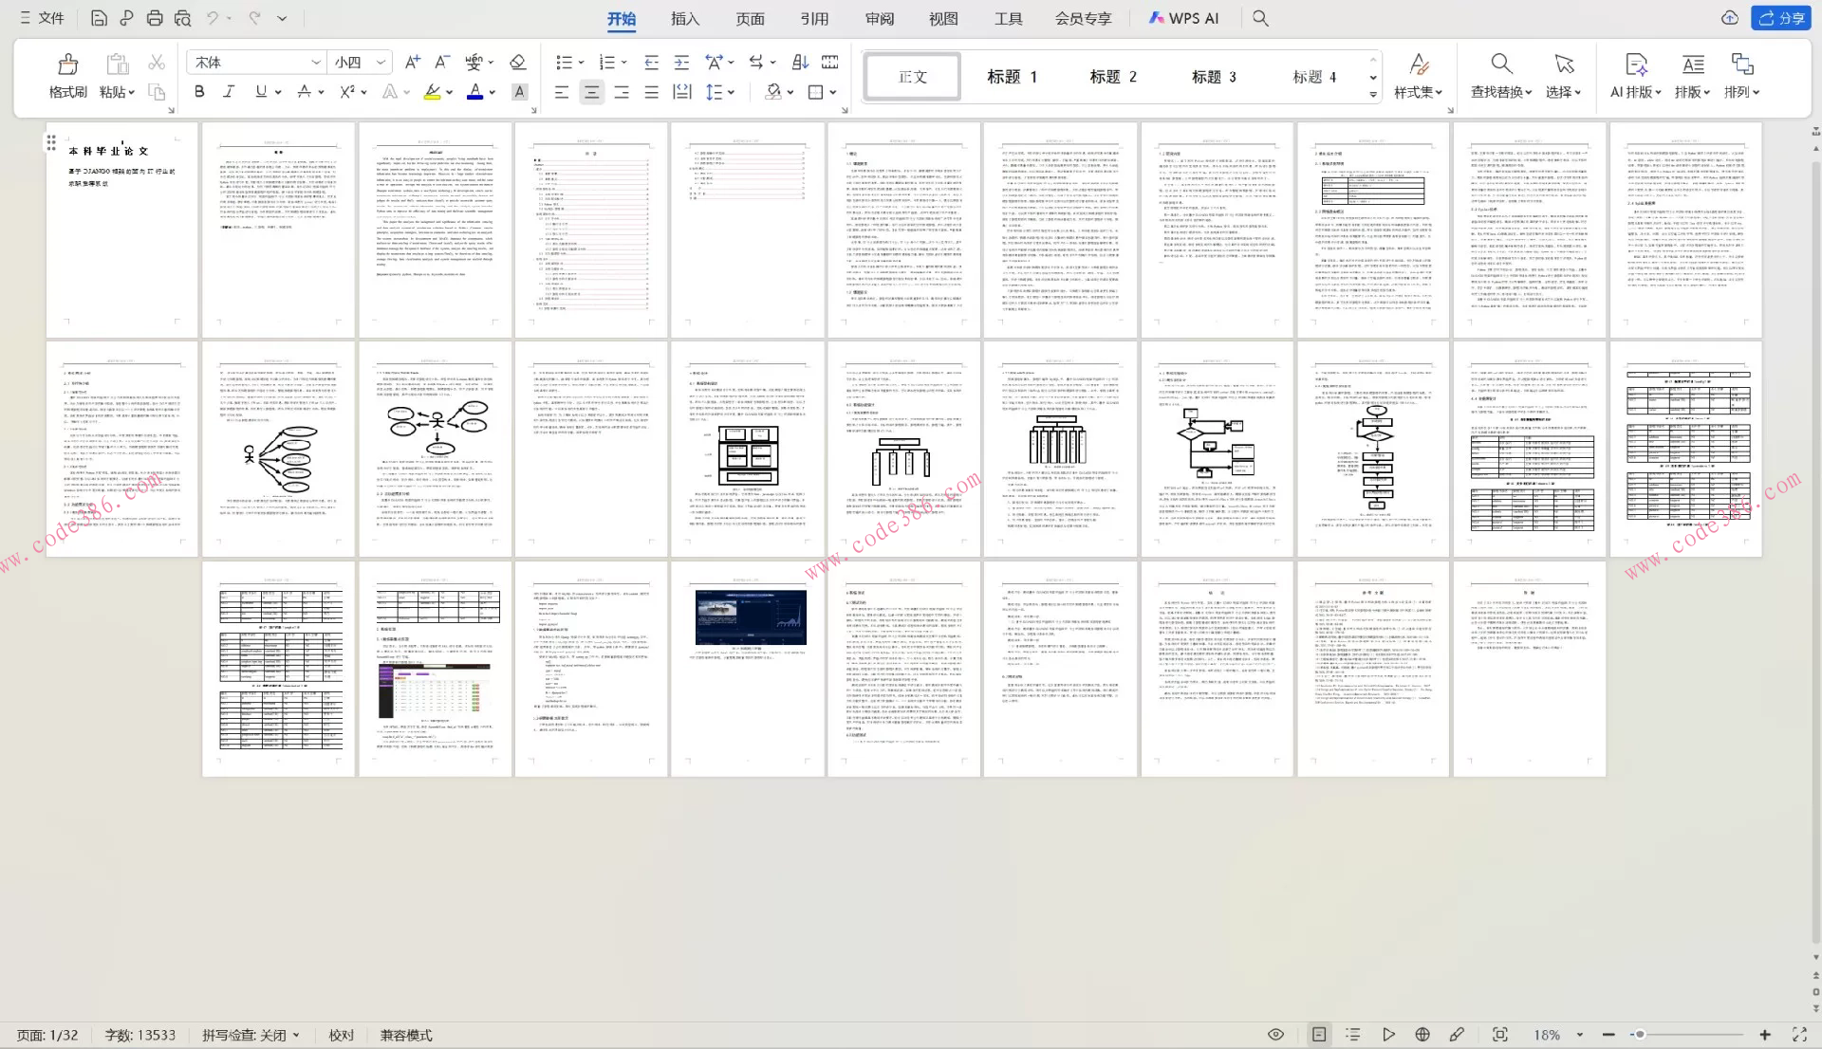
Task: Click the Format Painter (格式刷) icon
Action: (x=67, y=65)
